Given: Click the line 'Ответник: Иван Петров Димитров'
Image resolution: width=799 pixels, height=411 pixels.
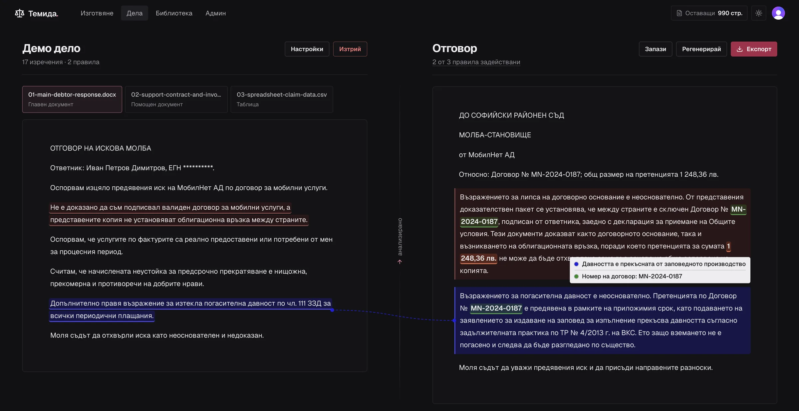Looking at the screenshot, I should (x=132, y=168).
